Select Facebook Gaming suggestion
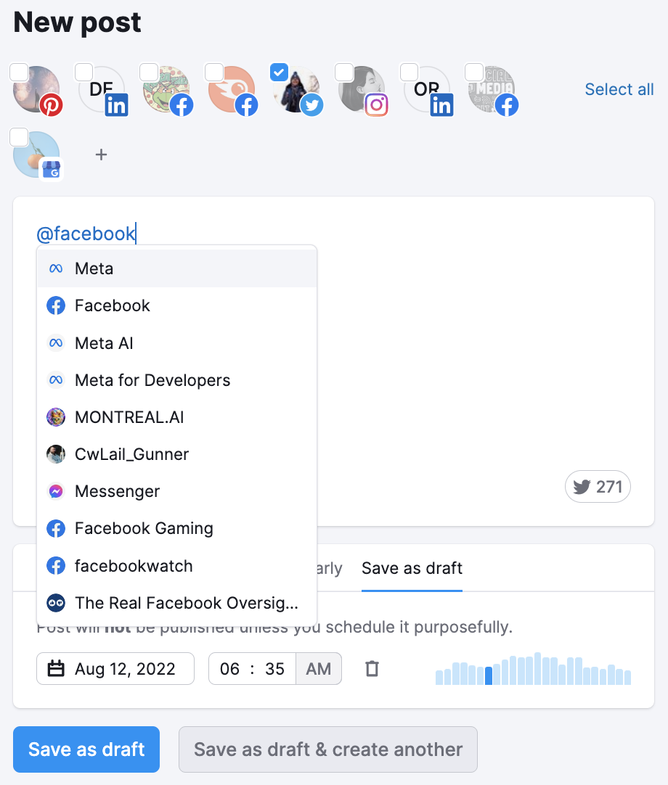668x785 pixels. 177,528
